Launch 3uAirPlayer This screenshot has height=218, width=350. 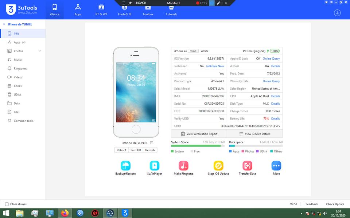(155, 168)
